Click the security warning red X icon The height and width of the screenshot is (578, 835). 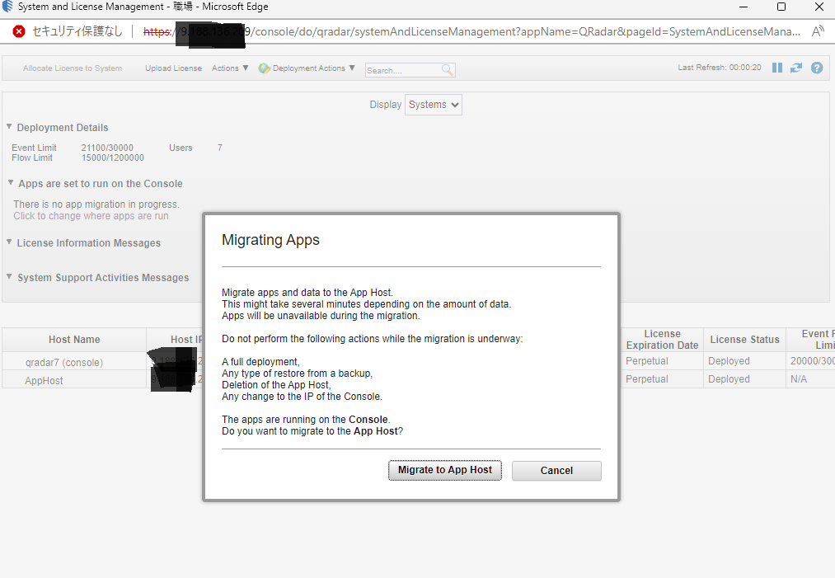click(19, 31)
